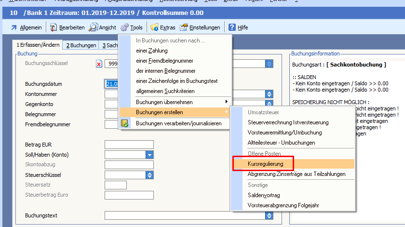Switch to the 2 Buchungen tab
The width and height of the screenshot is (405, 227).
[81, 45]
